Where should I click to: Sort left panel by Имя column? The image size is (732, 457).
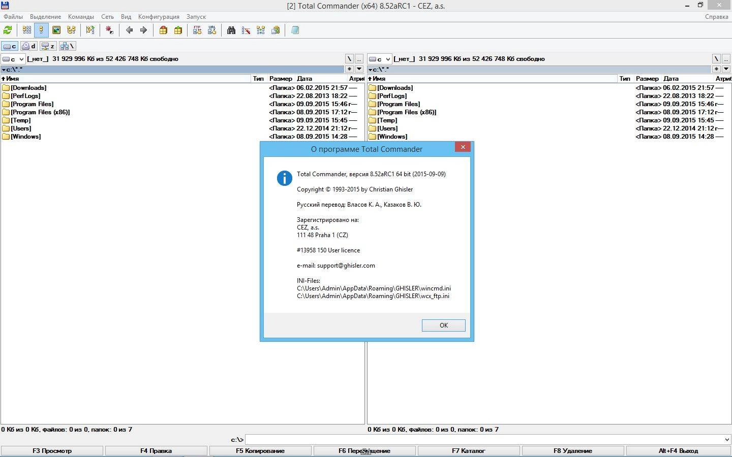tap(126, 79)
